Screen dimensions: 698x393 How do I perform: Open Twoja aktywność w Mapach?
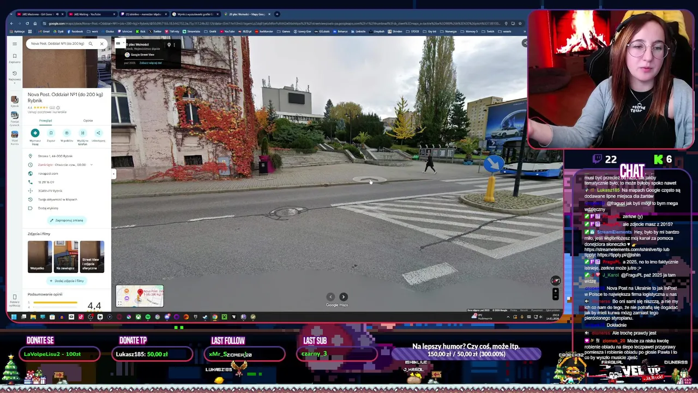57,200
